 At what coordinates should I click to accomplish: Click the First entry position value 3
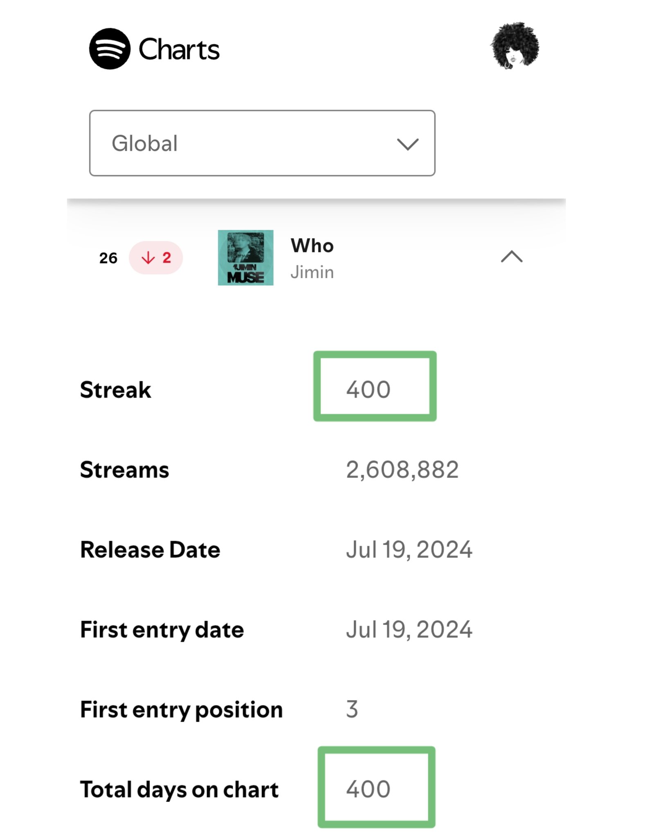pos(352,709)
